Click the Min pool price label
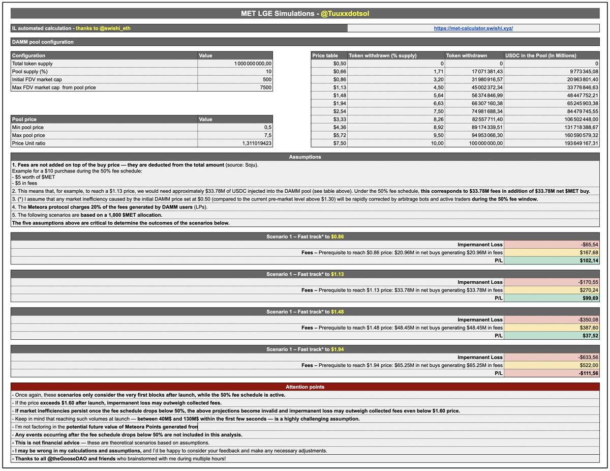This screenshot has width=610, height=471. pyautogui.click(x=104, y=127)
